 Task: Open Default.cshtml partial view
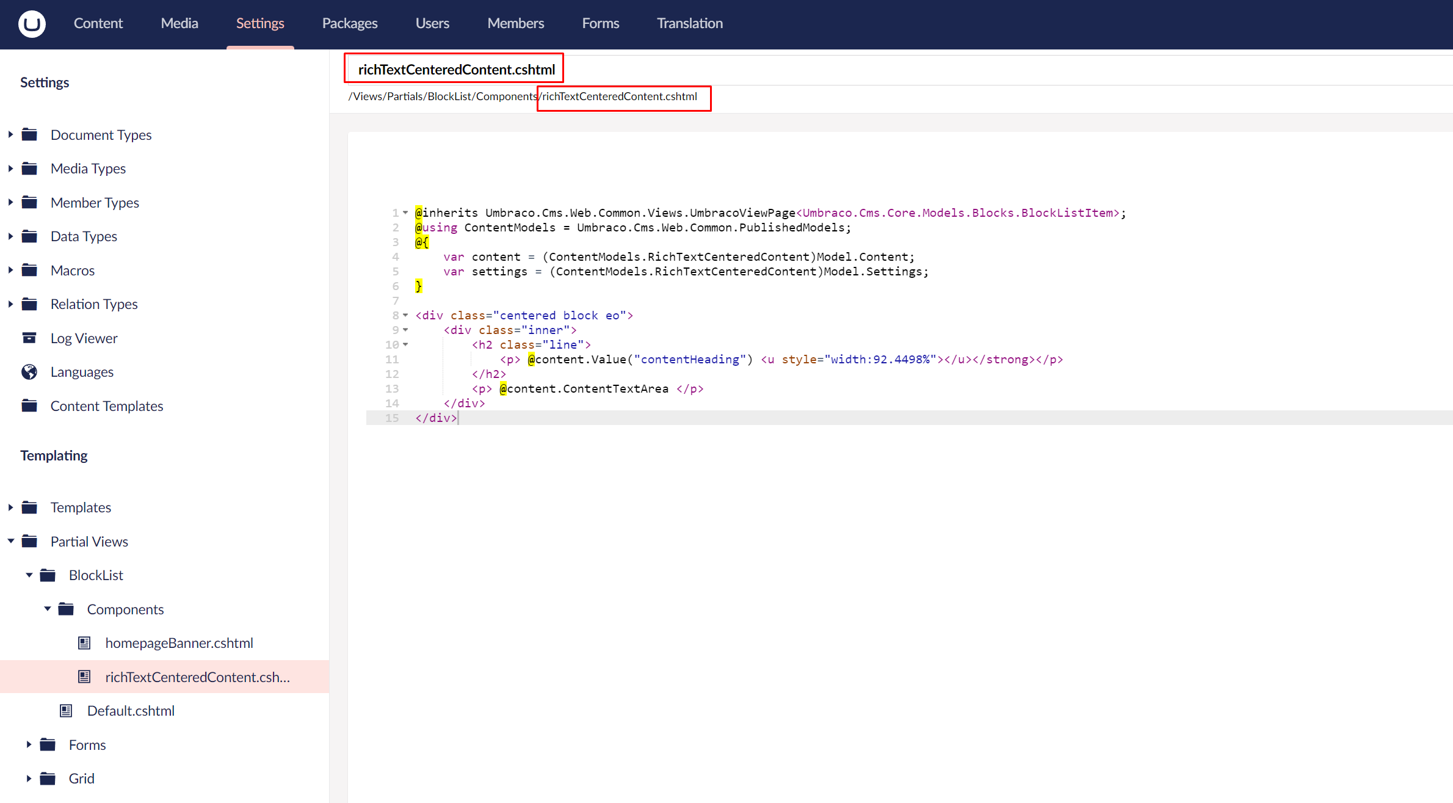pos(131,711)
